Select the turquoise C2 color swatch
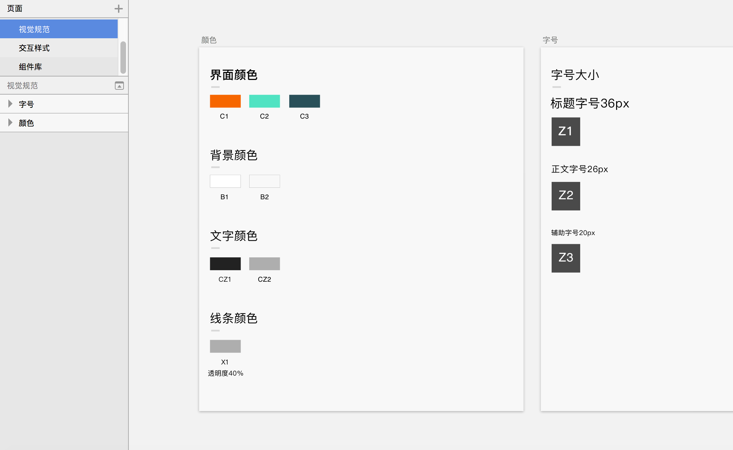This screenshot has width=733, height=450. tap(265, 101)
